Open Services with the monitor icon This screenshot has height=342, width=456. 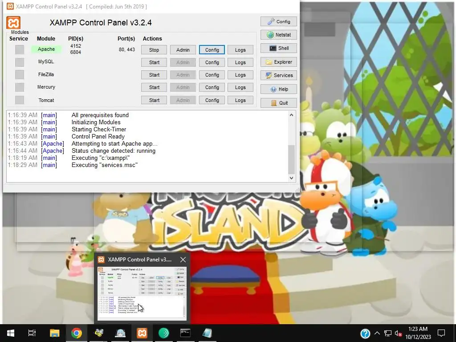pos(279,75)
